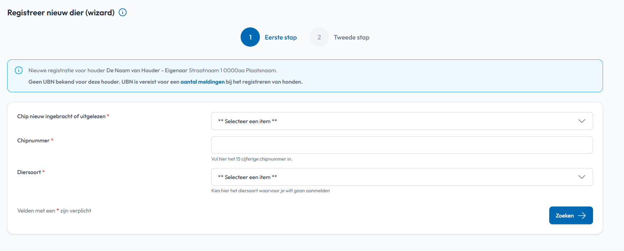The height and width of the screenshot is (251, 624).
Task: Click the Registreer nieuw dier heading
Action: pyautogui.click(x=61, y=12)
